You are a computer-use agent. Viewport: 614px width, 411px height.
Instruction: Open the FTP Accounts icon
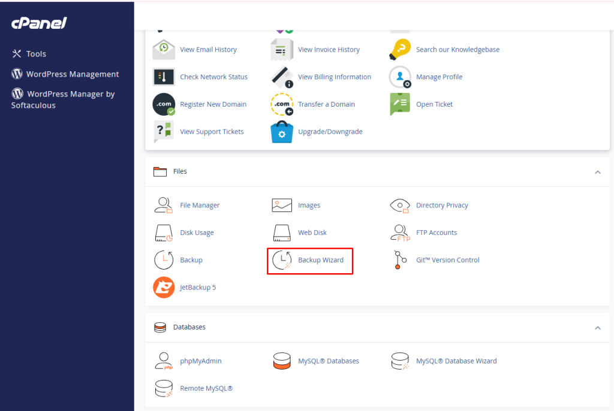point(400,233)
